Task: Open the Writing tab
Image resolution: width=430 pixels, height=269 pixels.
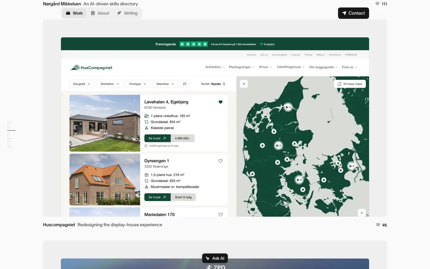Action: pos(128,13)
